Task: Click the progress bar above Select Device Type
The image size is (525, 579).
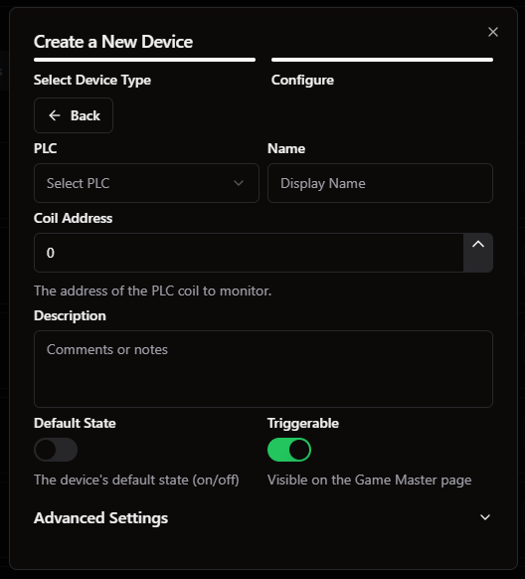Action: [144, 60]
